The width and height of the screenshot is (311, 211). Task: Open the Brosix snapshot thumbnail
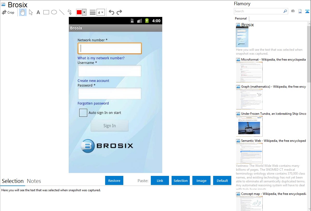[242, 37]
